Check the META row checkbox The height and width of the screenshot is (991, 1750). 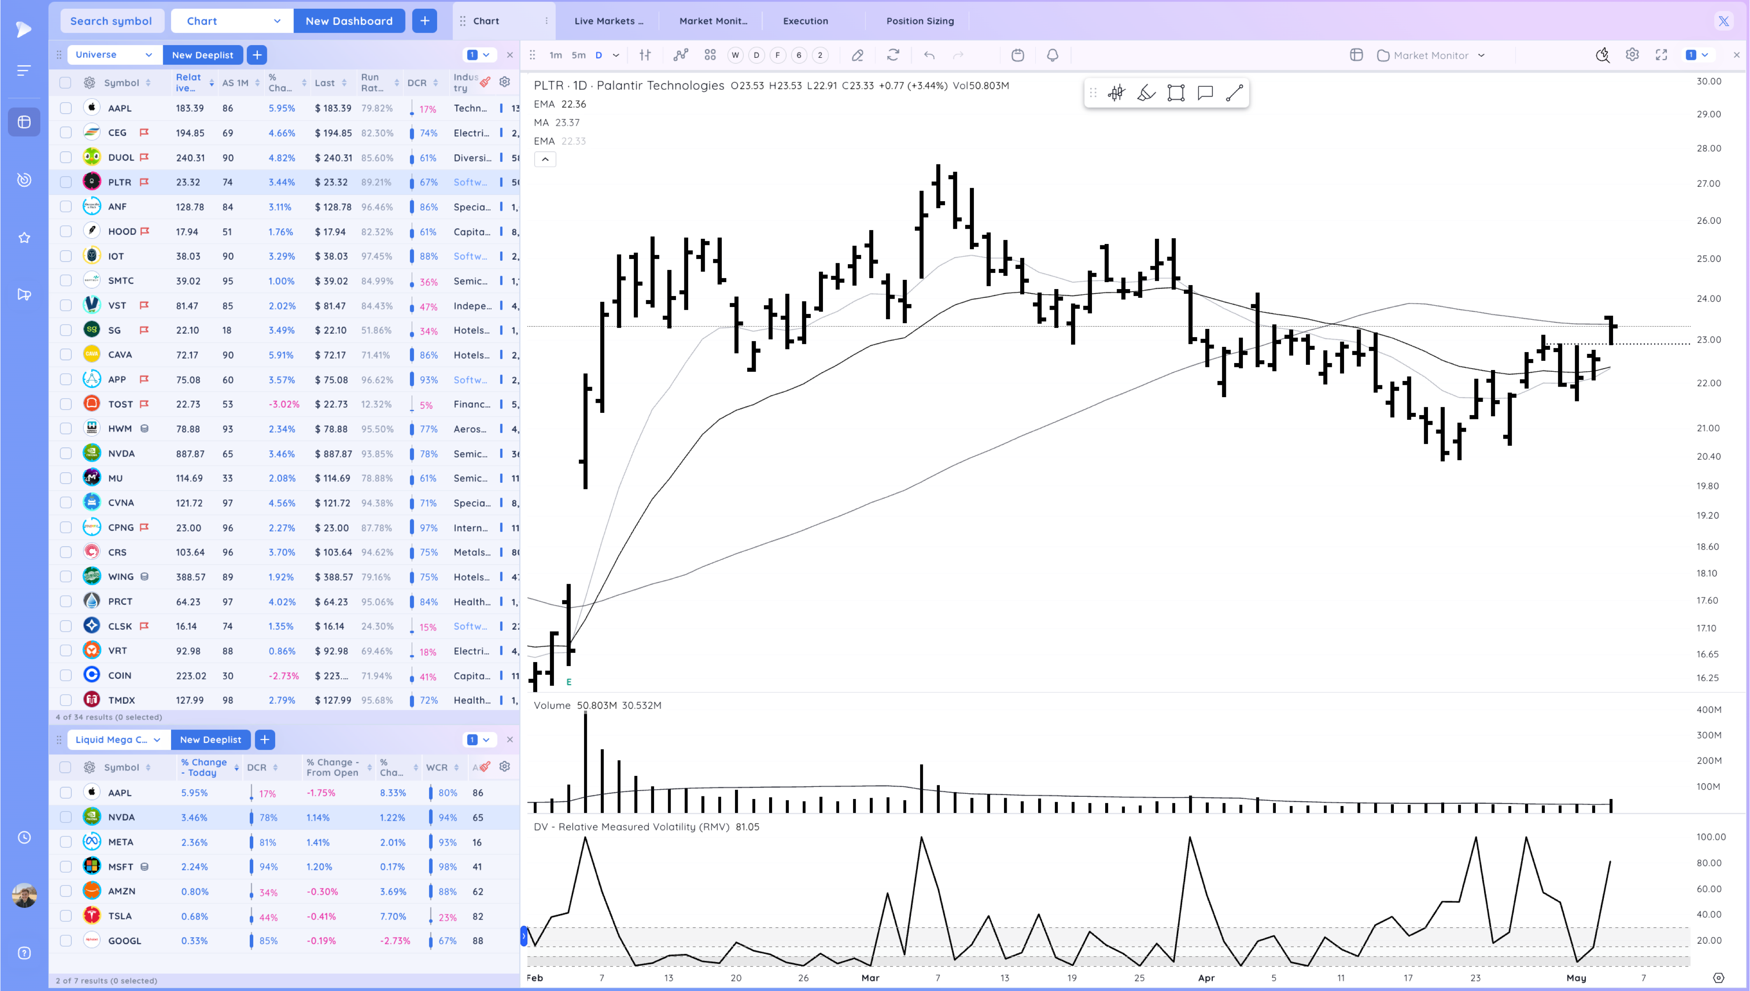tap(65, 842)
